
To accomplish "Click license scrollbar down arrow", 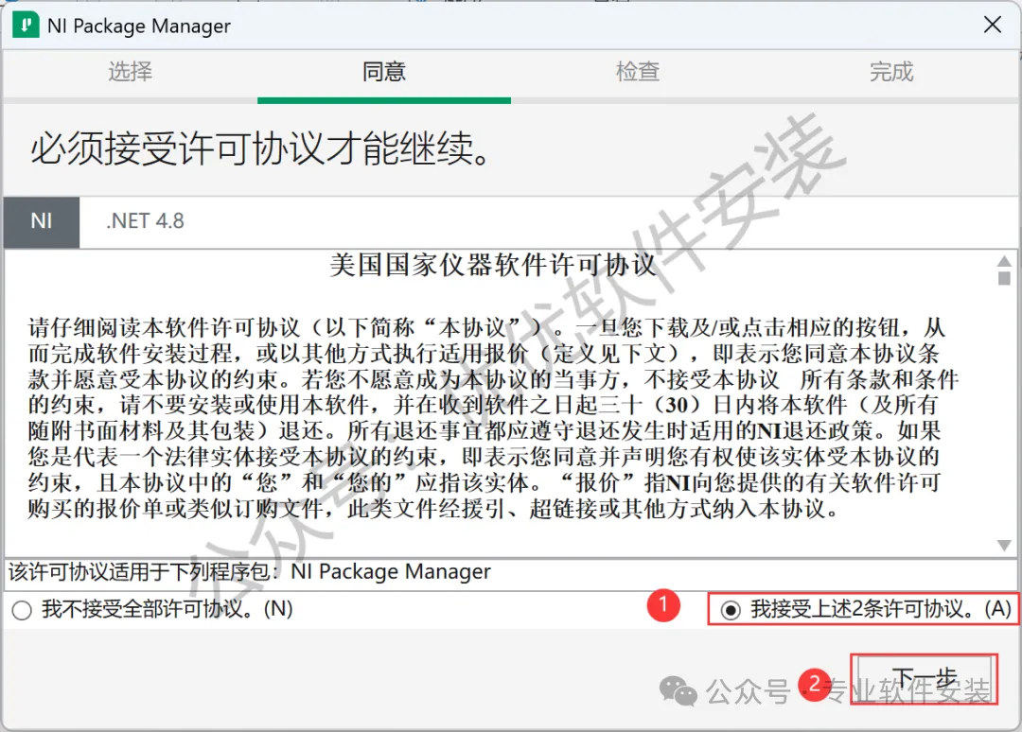I will tap(1004, 545).
